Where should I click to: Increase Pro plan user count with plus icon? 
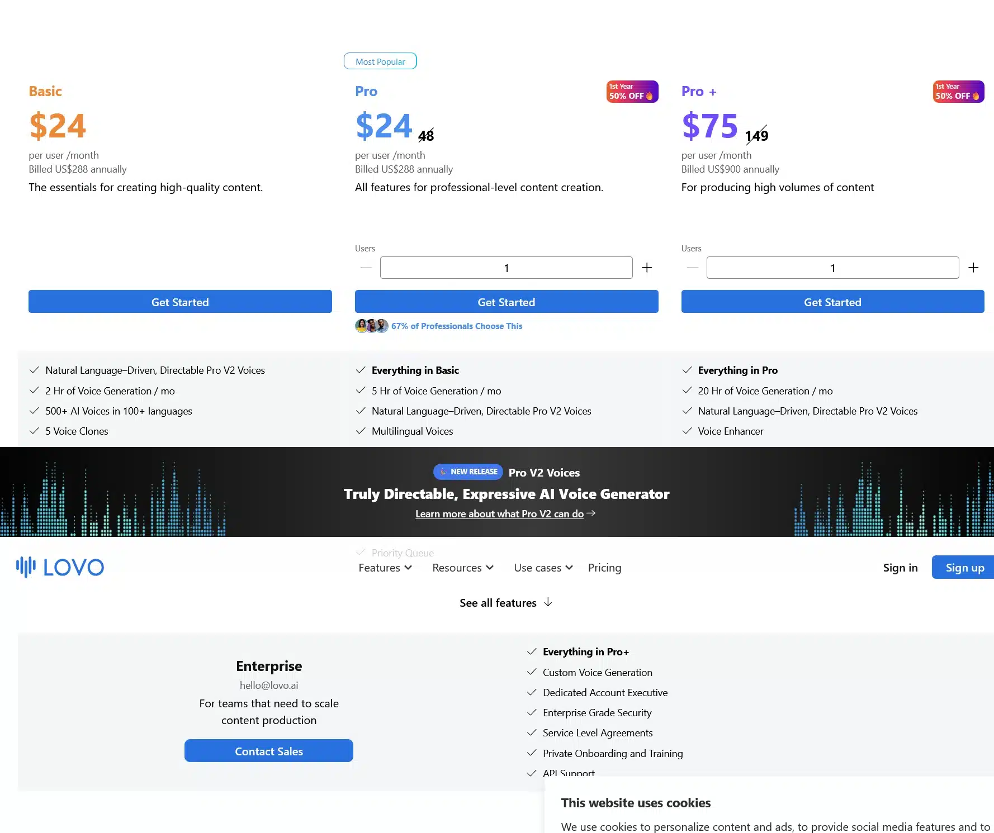click(x=647, y=268)
